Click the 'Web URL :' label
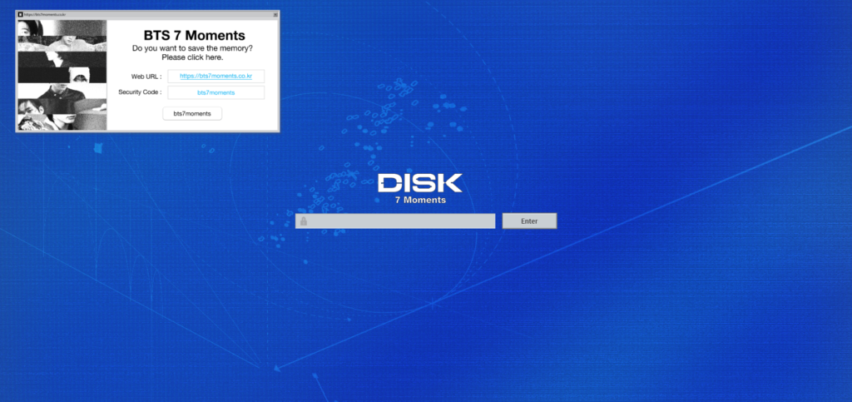Viewport: 852px width, 402px height. pyautogui.click(x=146, y=77)
